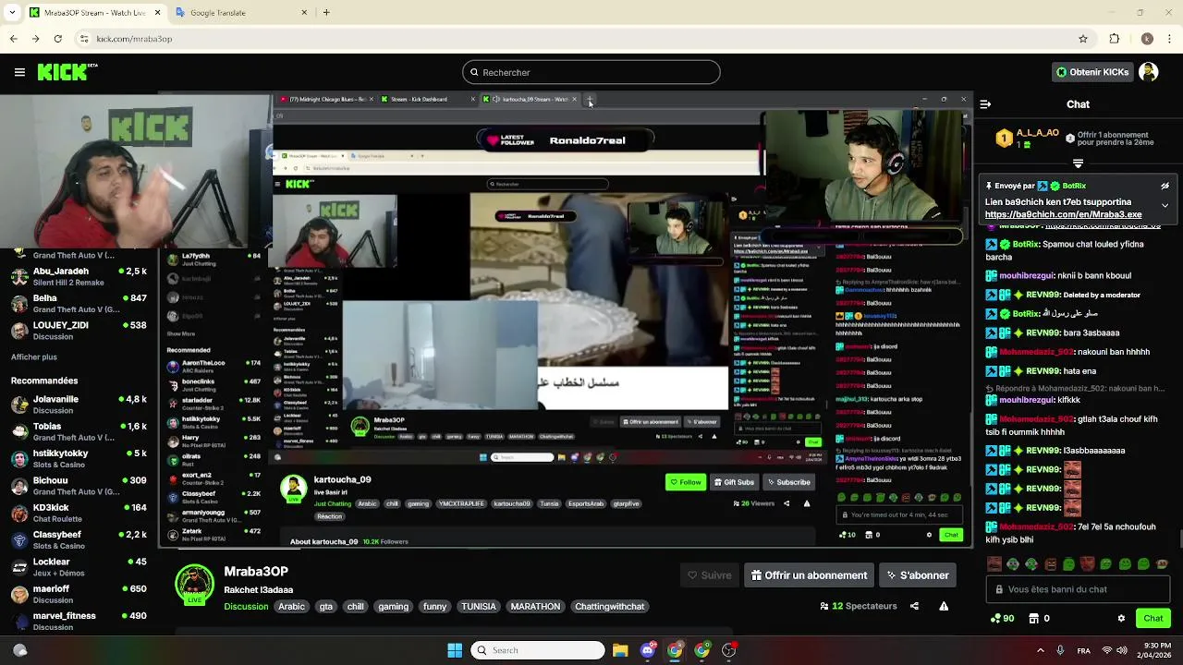Screen dimensions: 1183x665
Task: Expand the gift leaderboard handle
Action: pyautogui.click(x=1078, y=163)
